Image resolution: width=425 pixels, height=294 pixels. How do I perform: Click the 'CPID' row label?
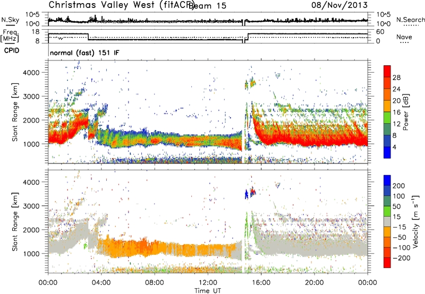click(12, 50)
